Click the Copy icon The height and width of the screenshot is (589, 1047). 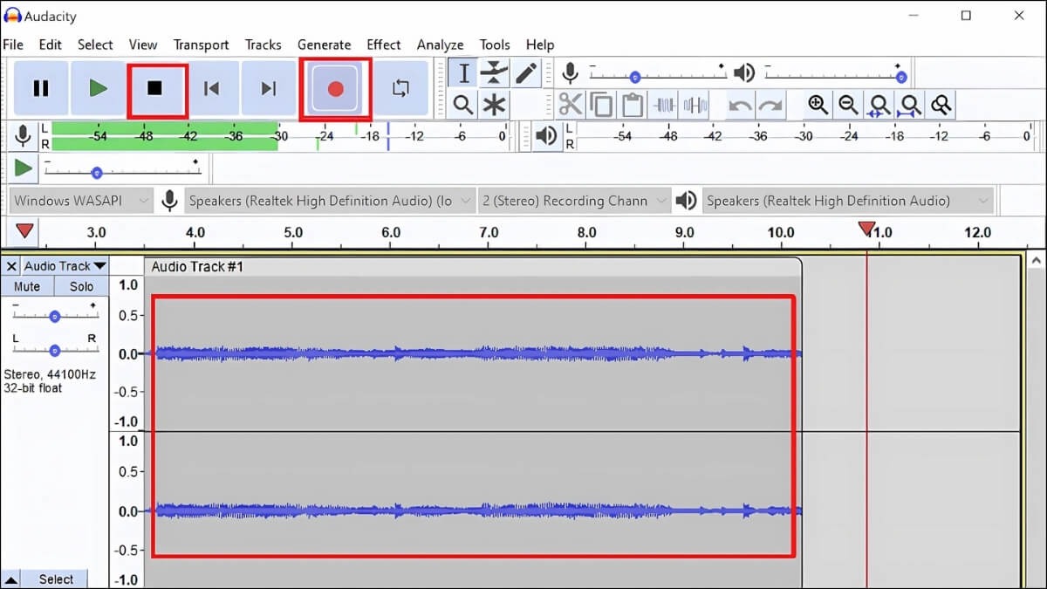pos(601,106)
